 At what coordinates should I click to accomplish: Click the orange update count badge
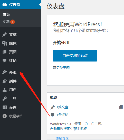[x=13, y=22]
